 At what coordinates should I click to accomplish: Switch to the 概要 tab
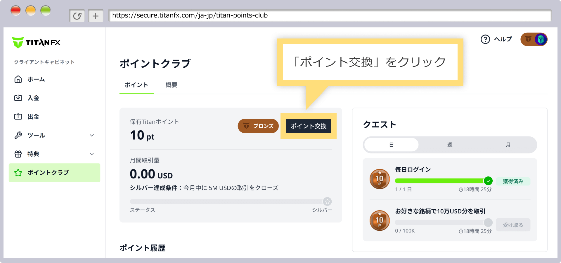171,85
